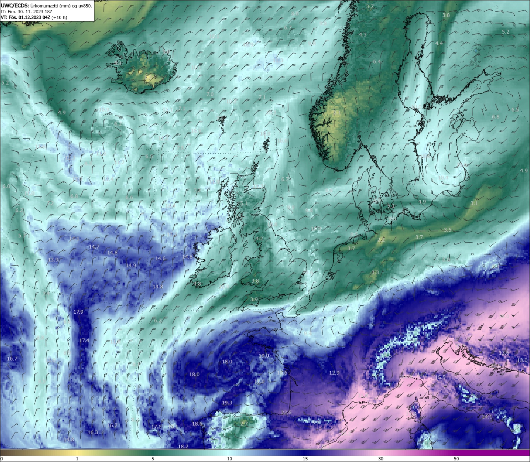Click the 4.2 value over Britain
Viewport: 530px width, 462px height.
pos(259,238)
